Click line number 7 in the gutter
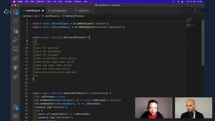Image resolution: width=215 pixels, height=121 pixels. tap(27, 37)
